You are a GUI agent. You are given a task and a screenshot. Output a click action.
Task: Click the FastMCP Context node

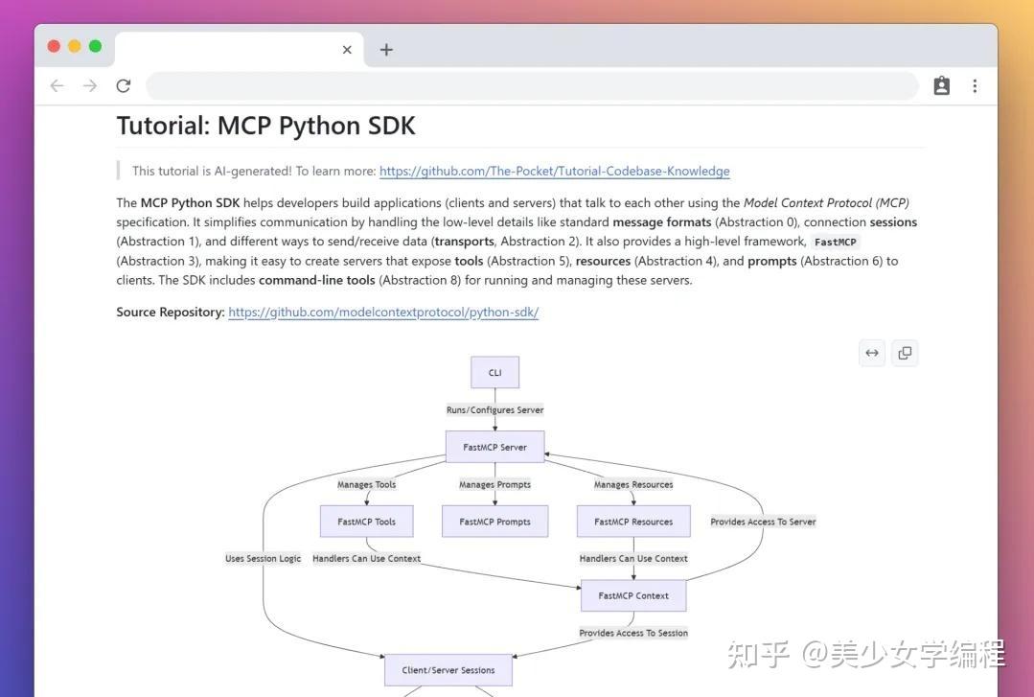point(632,595)
